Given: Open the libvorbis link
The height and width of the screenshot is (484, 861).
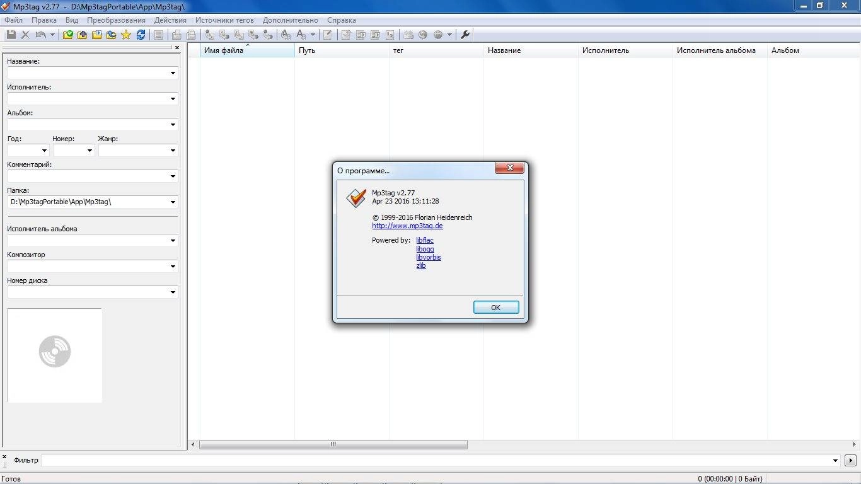Looking at the screenshot, I should (429, 257).
